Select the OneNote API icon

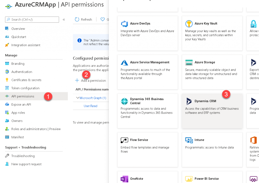(x=124, y=179)
